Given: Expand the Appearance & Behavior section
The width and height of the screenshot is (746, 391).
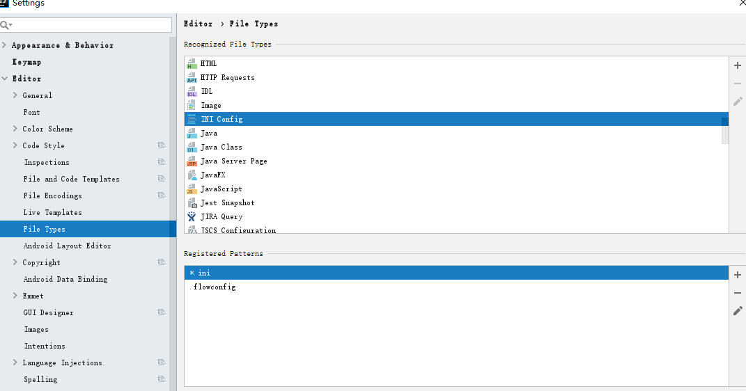Looking at the screenshot, I should tap(5, 45).
